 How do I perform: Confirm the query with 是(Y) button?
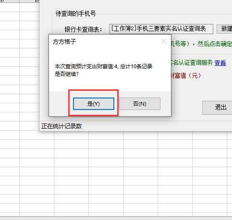pyautogui.click(x=94, y=104)
